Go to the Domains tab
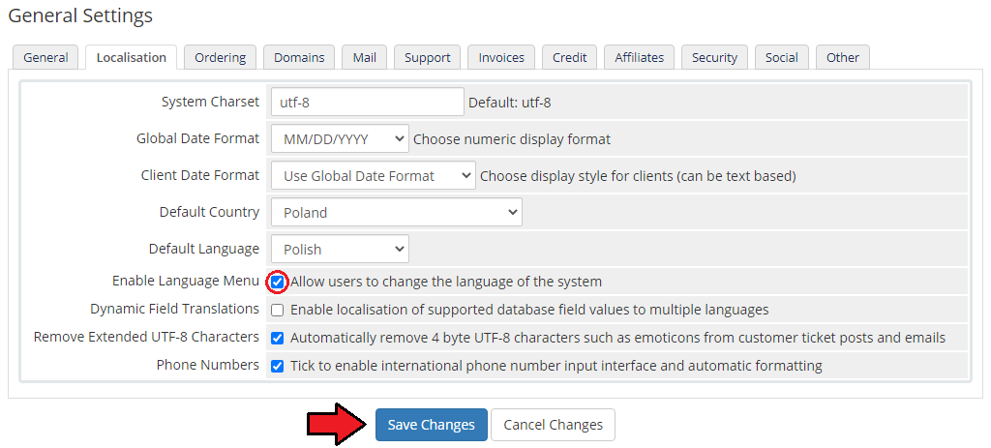Image resolution: width=991 pixels, height=448 pixels. pos(299,57)
